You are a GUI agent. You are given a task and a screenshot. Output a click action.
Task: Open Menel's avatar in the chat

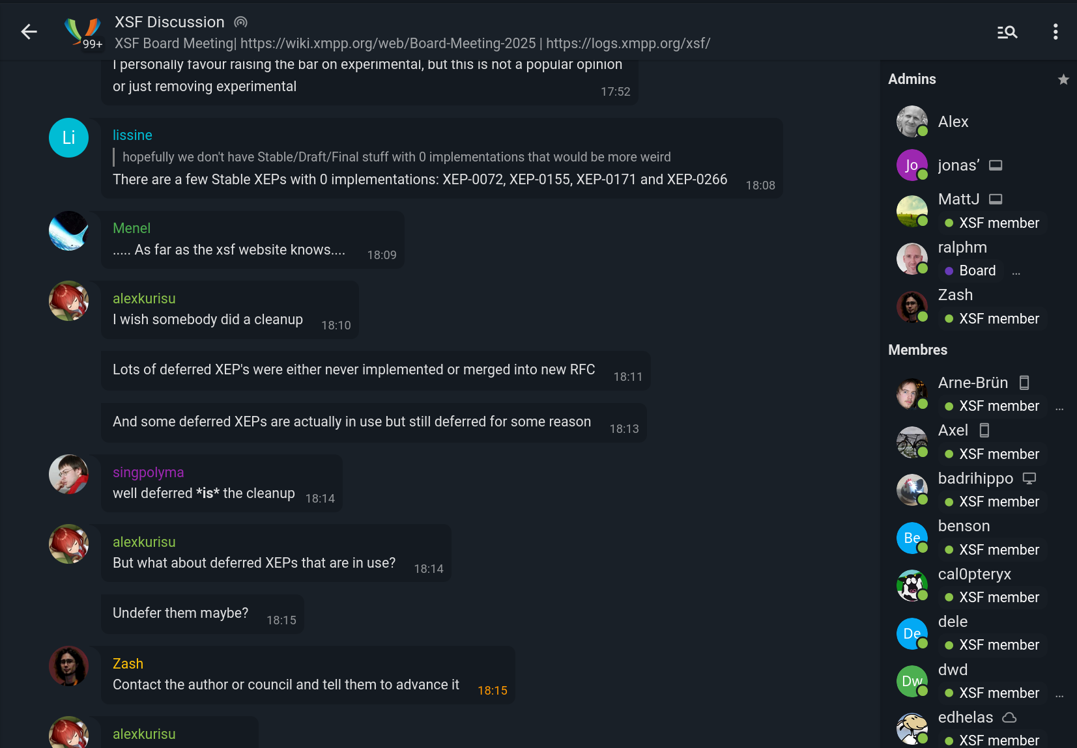click(68, 230)
